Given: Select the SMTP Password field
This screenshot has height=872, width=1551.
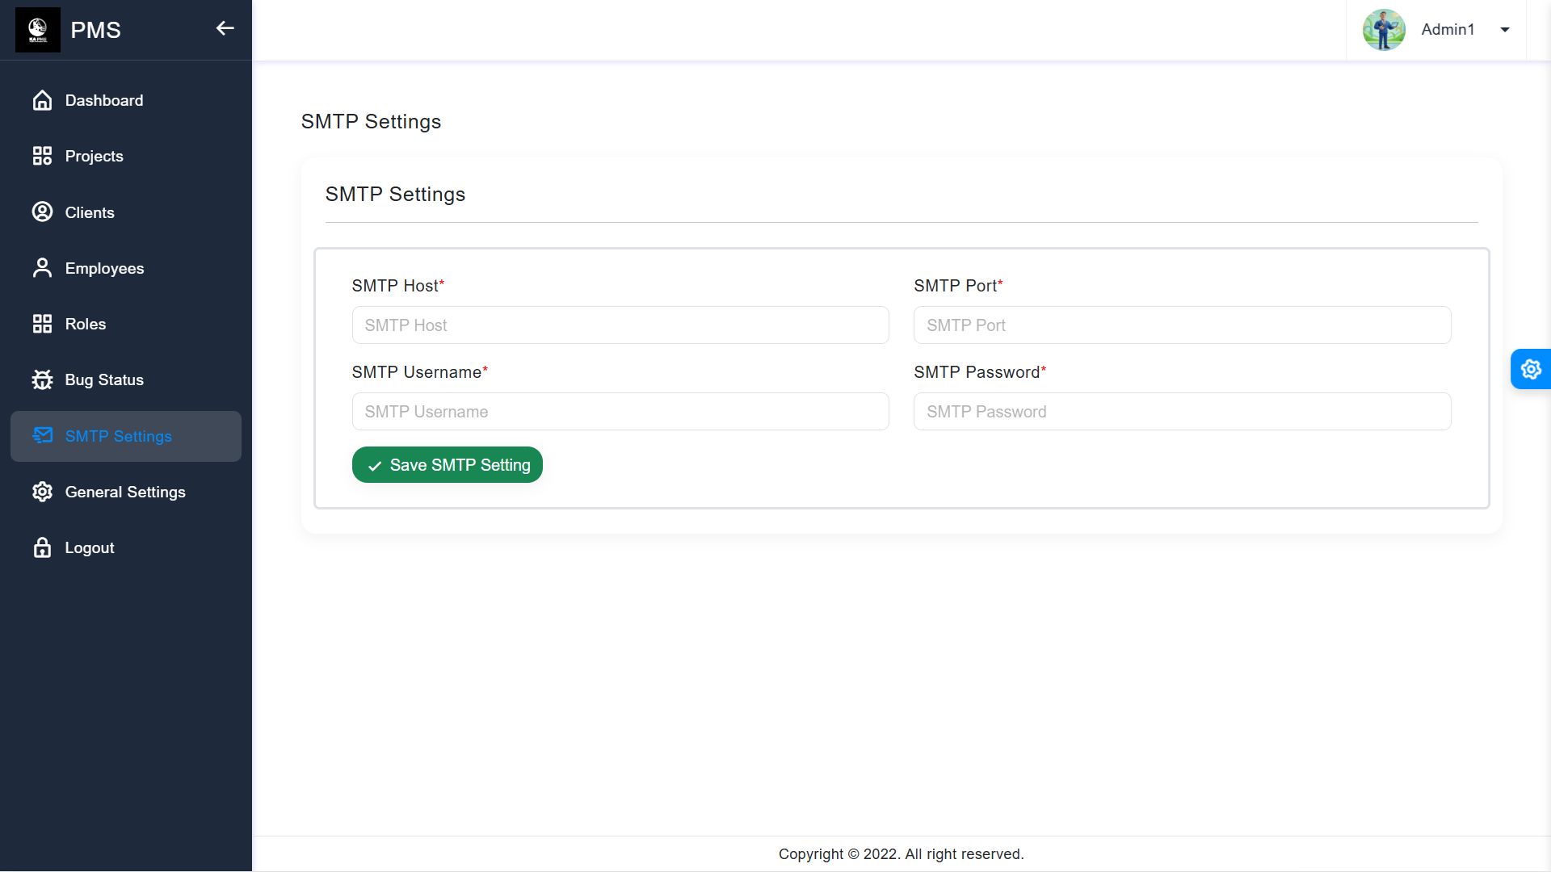Looking at the screenshot, I should (1182, 412).
